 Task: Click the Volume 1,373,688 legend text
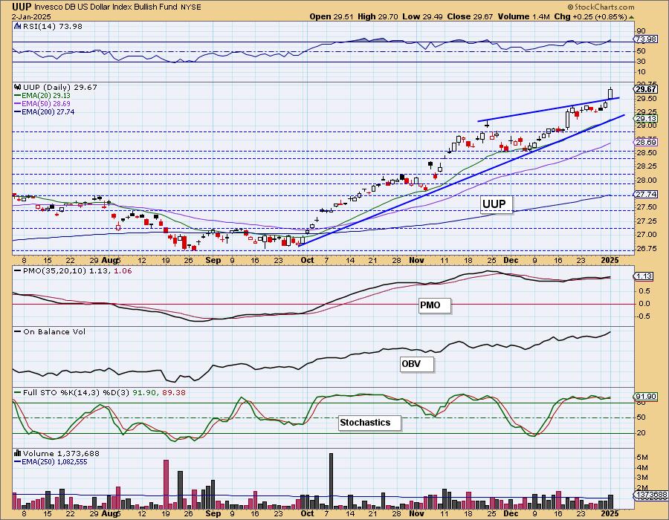pos(59,453)
